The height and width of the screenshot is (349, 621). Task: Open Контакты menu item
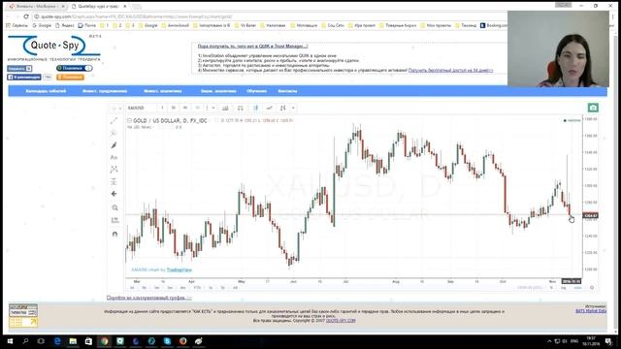click(x=287, y=91)
